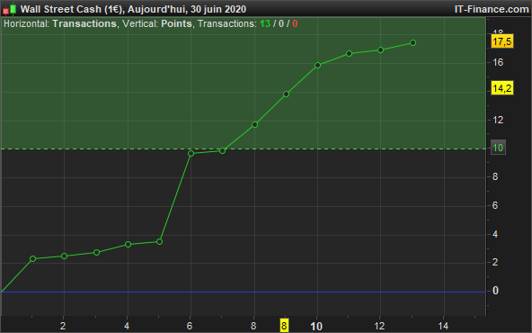
Task: Select the last curve point at transaction 13
Action: coord(412,43)
